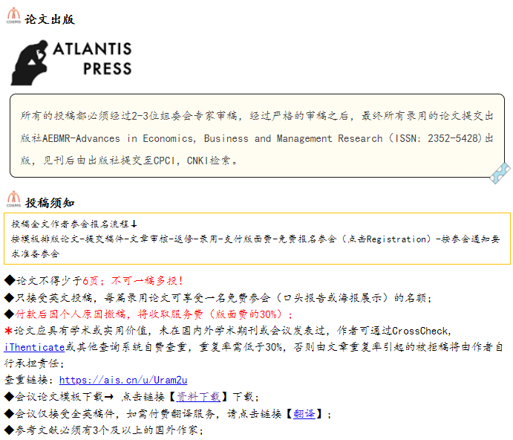Click the Atlantis Press logo image
513x440 pixels.
[x=71, y=62]
